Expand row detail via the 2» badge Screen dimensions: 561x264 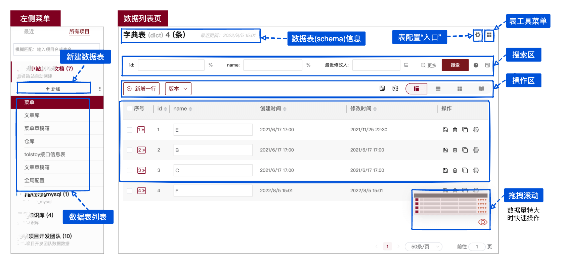coord(141,150)
